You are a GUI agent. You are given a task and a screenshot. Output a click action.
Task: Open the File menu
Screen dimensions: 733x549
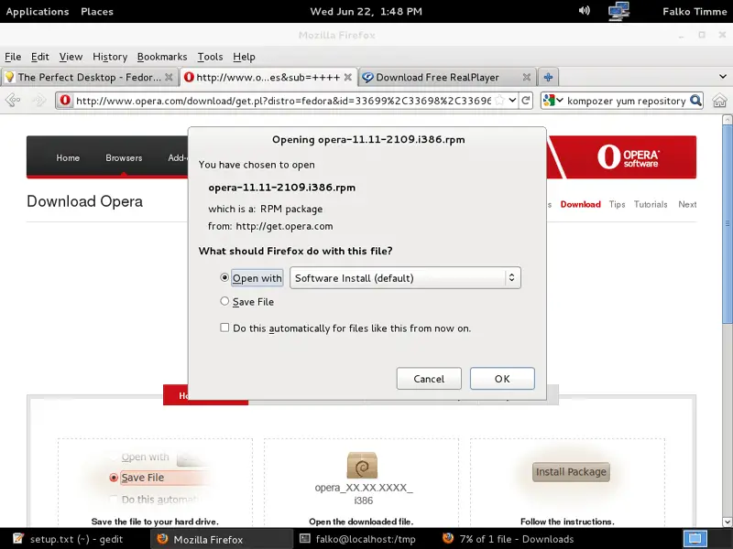(x=13, y=57)
